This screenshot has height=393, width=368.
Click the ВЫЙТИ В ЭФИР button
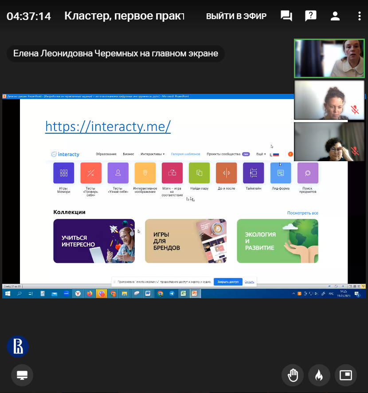[x=236, y=16]
